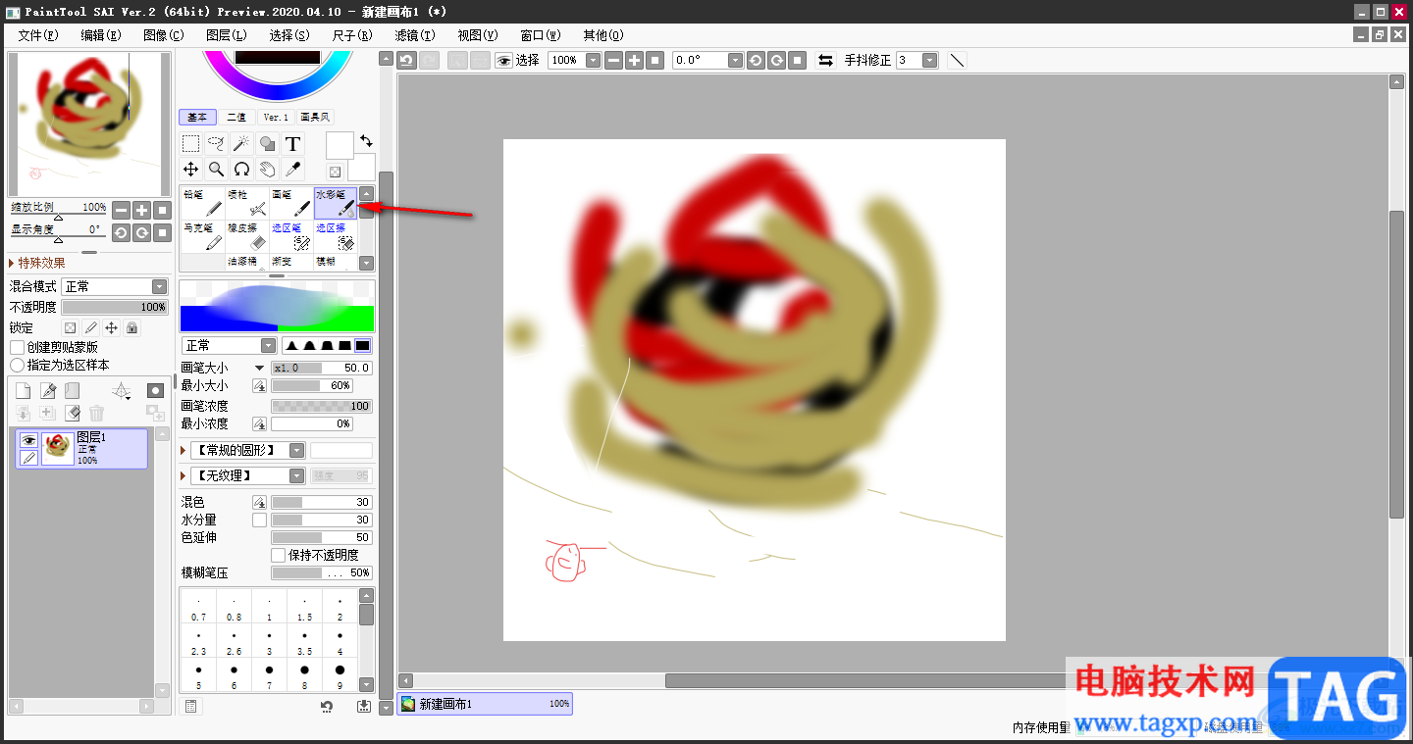Expand the 特殊效果 section
Image resolution: width=1413 pixels, height=744 pixels.
click(12, 263)
